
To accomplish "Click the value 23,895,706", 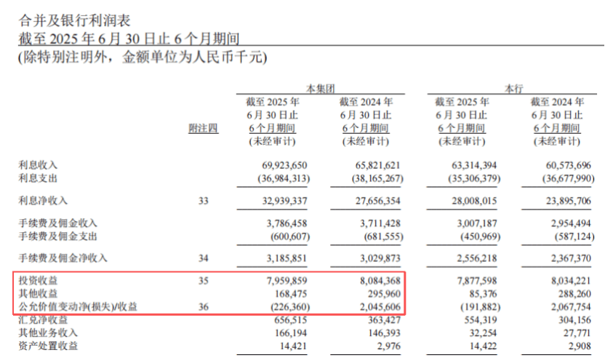I will click(569, 201).
